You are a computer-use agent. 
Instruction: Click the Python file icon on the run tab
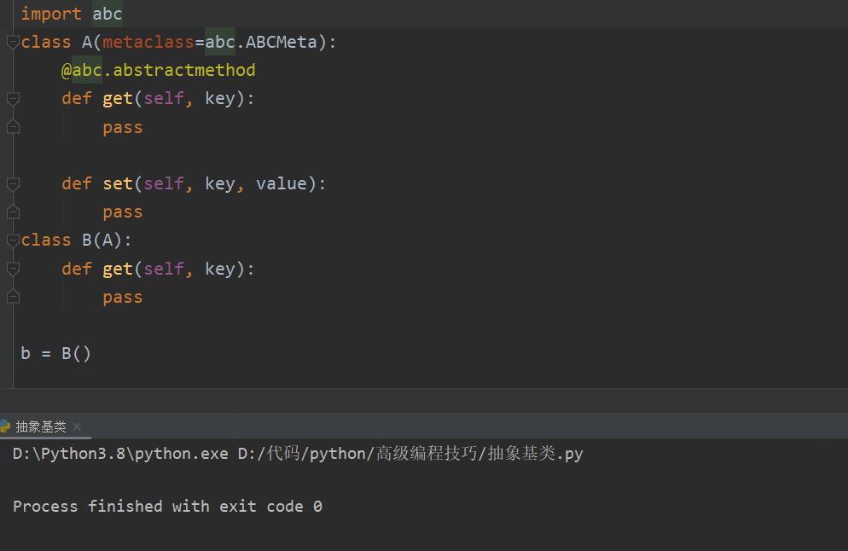(7, 426)
